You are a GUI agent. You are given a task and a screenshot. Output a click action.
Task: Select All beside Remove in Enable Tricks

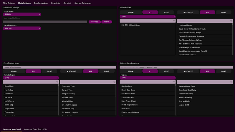pyautogui.click(x=207, y=12)
